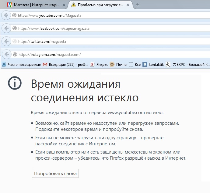Click the back arrow beside the instagram.com address

[x=7, y=54]
